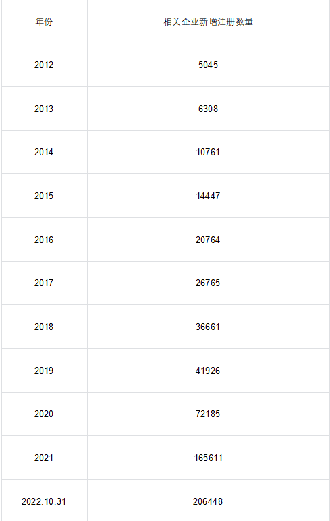Click the 相关企业新增注册数量 column header
330x521 pixels.
pos(209,22)
